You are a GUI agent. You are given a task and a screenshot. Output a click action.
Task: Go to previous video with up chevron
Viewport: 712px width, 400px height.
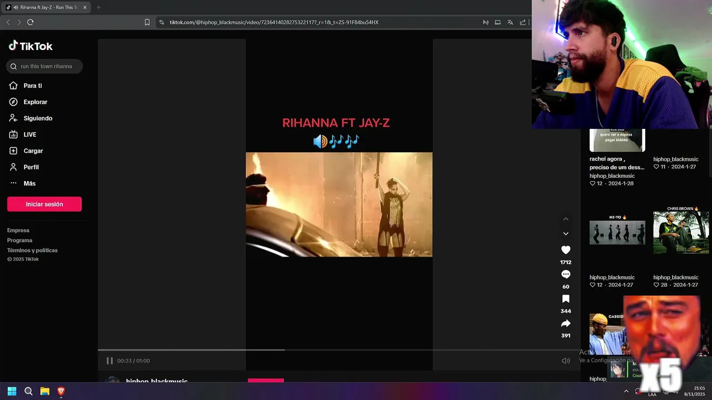pos(566,219)
